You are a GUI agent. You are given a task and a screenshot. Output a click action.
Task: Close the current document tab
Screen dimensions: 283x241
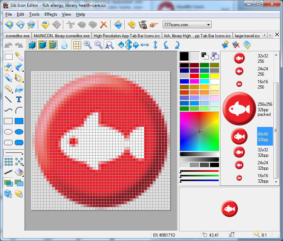[x=277, y=35]
